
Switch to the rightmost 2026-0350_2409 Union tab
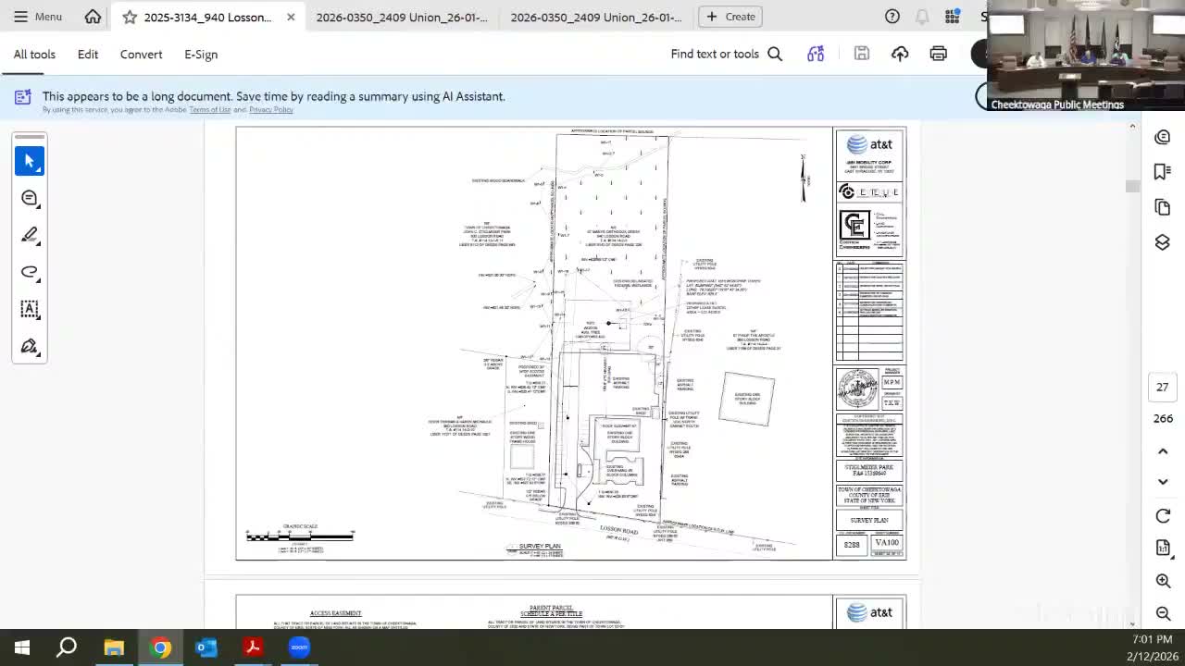coord(596,17)
